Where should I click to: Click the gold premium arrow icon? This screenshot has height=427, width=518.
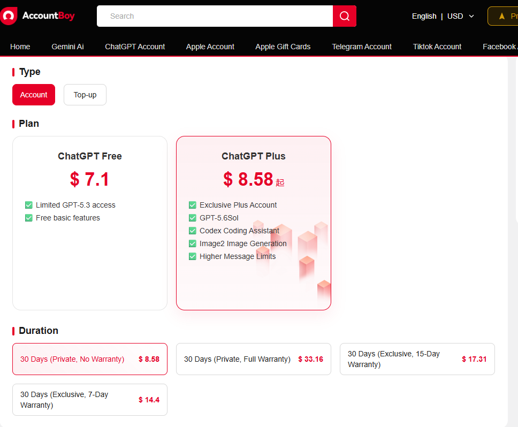click(502, 16)
